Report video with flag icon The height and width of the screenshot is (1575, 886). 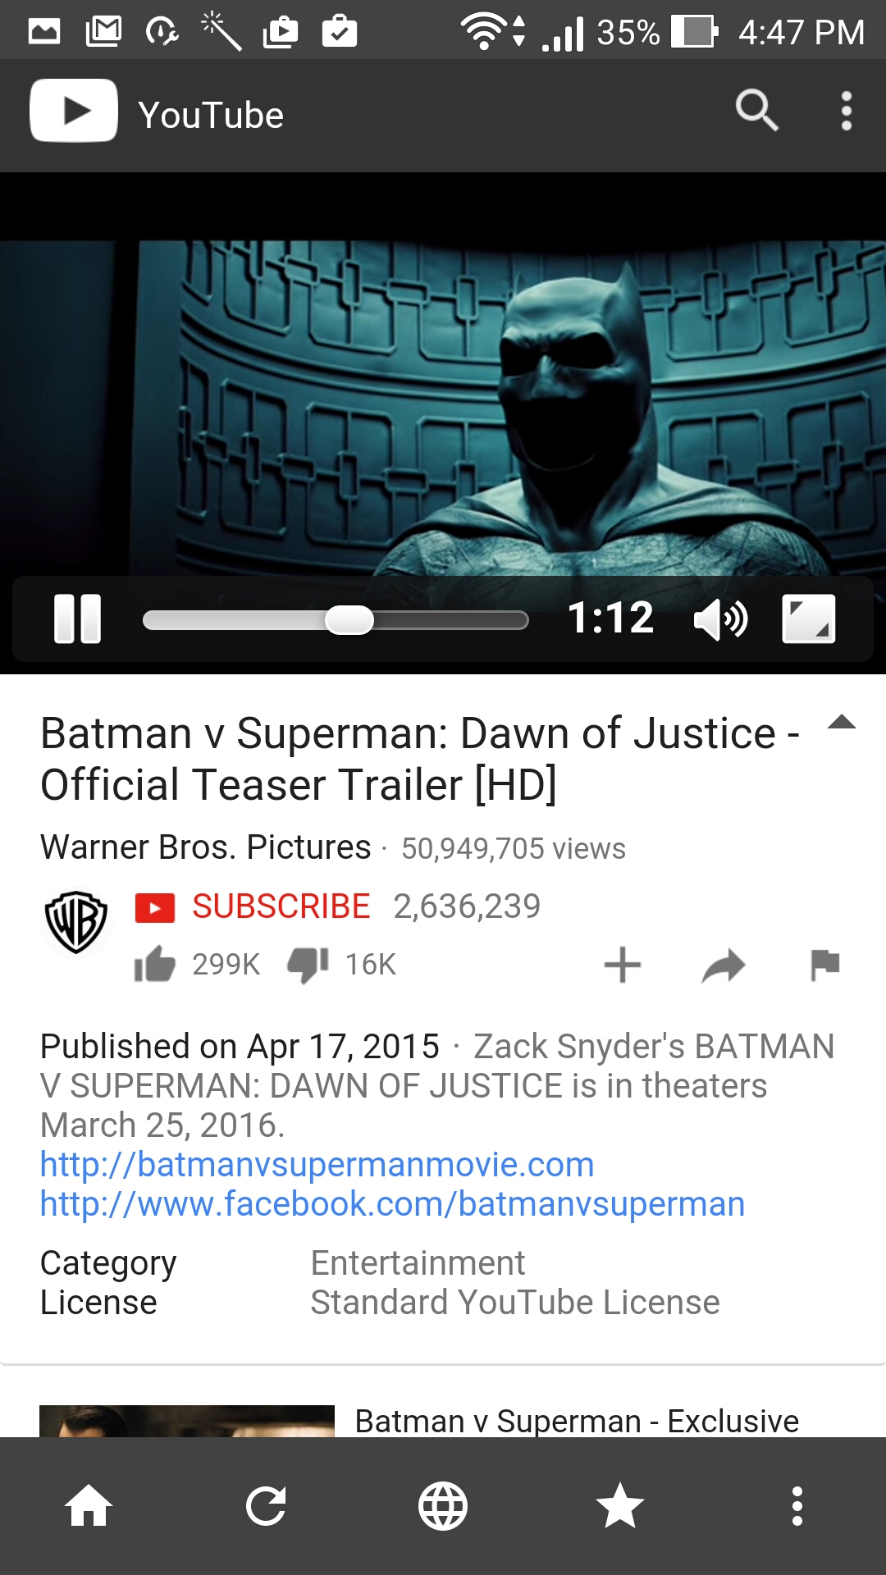(824, 965)
